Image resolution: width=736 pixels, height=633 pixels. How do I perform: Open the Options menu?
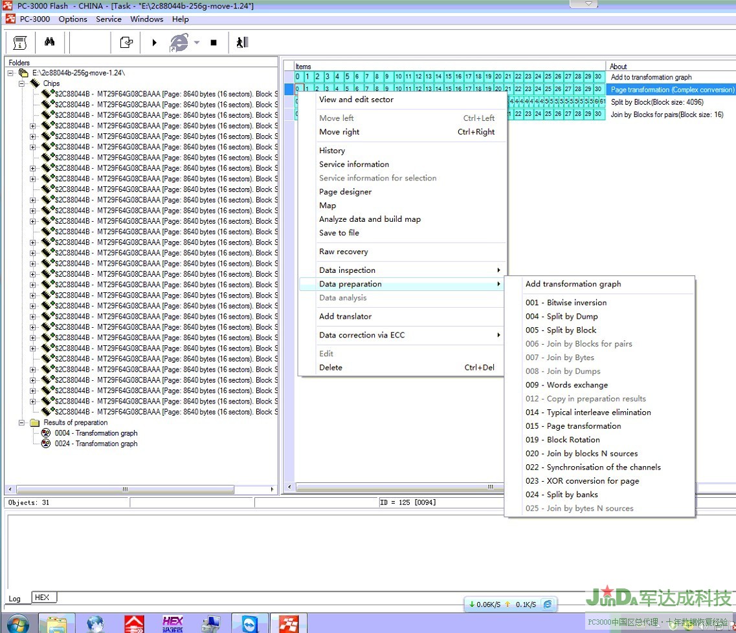(72, 19)
